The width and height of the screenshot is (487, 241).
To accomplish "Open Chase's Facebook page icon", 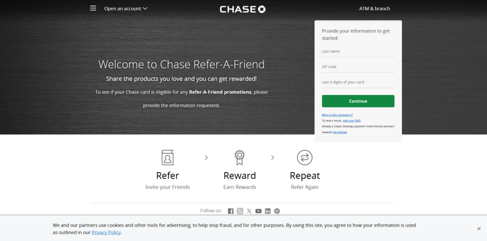I will point(231,211).
